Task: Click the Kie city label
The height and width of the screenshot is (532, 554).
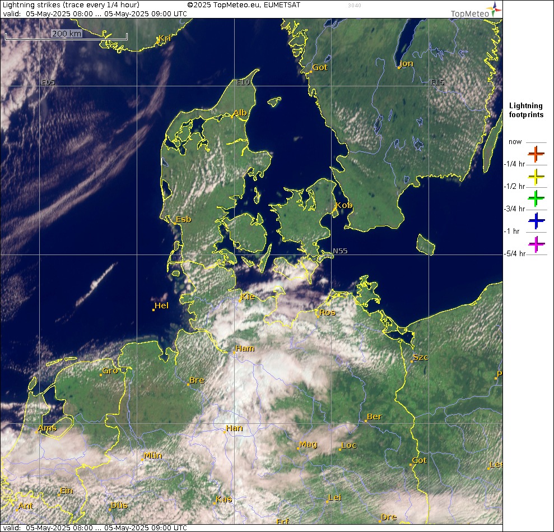Action: click(x=248, y=297)
